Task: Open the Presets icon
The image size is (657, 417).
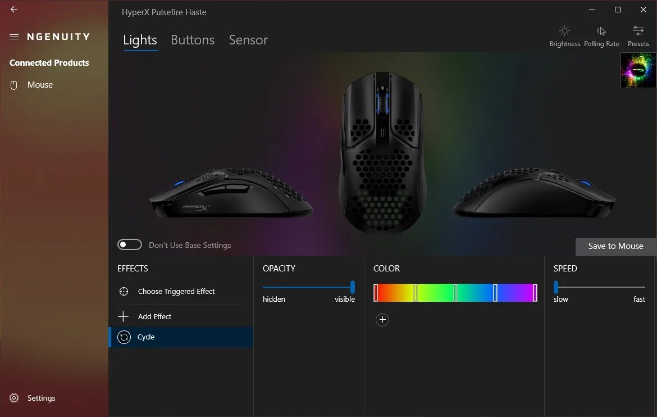Action: coord(638,30)
